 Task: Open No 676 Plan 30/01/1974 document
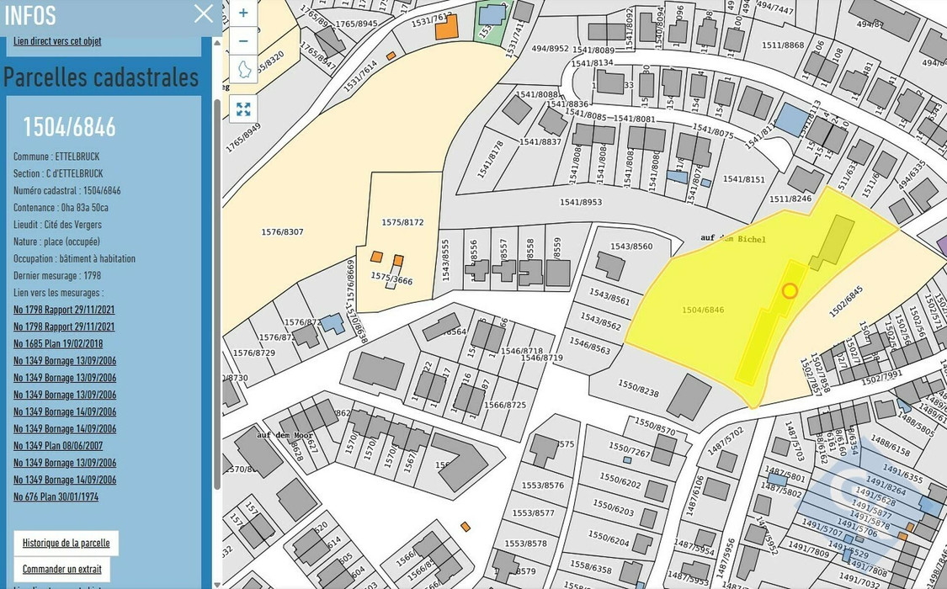[x=56, y=496]
